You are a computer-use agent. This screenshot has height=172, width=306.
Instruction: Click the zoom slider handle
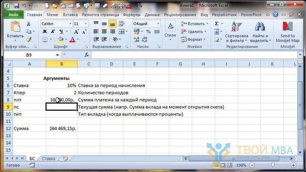[x=273, y=165]
